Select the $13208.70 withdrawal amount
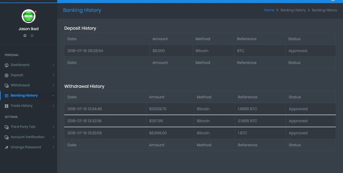 pyautogui.click(x=158, y=109)
